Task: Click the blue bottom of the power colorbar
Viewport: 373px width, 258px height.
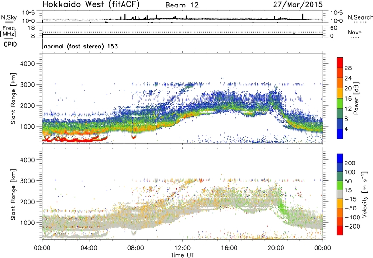Action: [x=340, y=134]
